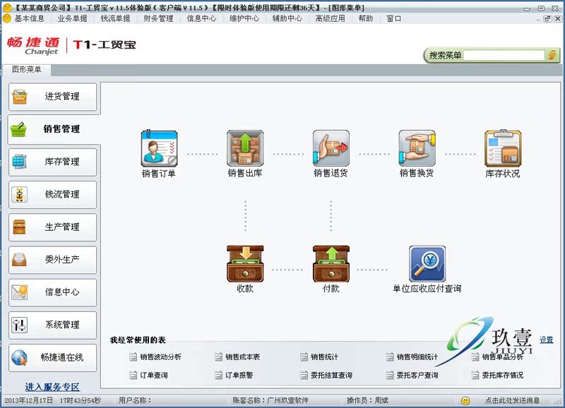Open the 销售订单 sales order icon
The width and height of the screenshot is (565, 408).
pyautogui.click(x=159, y=149)
